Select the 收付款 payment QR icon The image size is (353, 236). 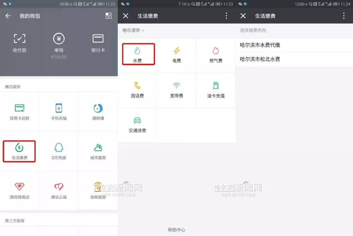[x=19, y=43]
